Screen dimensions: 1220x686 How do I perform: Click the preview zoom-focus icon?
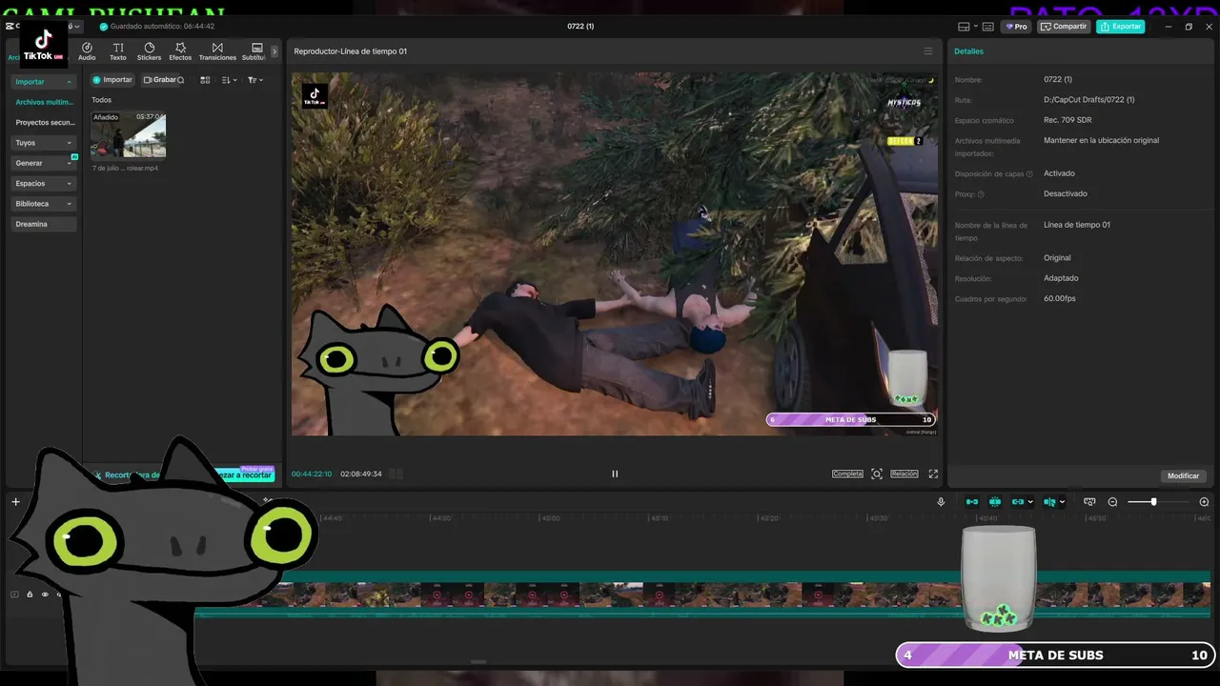pos(877,474)
